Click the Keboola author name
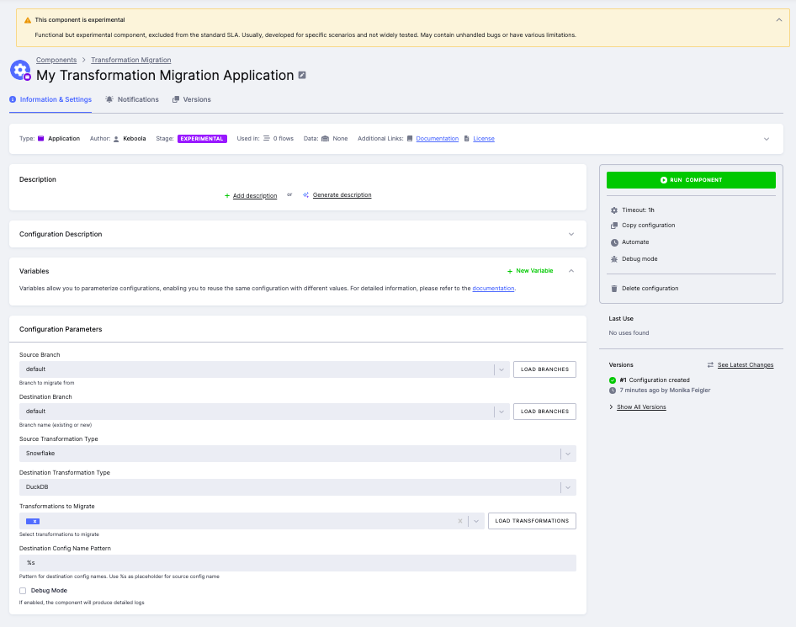This screenshot has height=627, width=796. pos(134,139)
